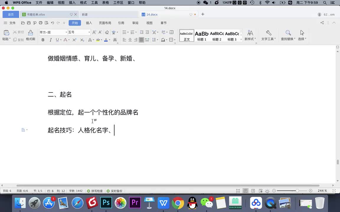Undo the last action
Image resolution: width=340 pixels, height=212 pixels.
(x=53, y=23)
